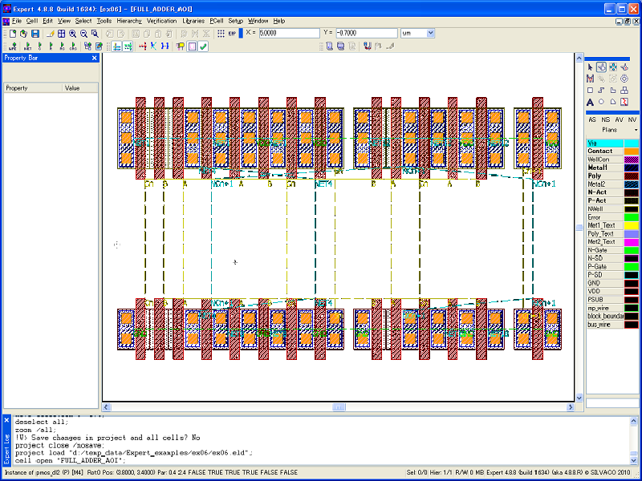642x481 pixels.
Task: Click the grid dots toolbar icon
Action: coord(221,34)
